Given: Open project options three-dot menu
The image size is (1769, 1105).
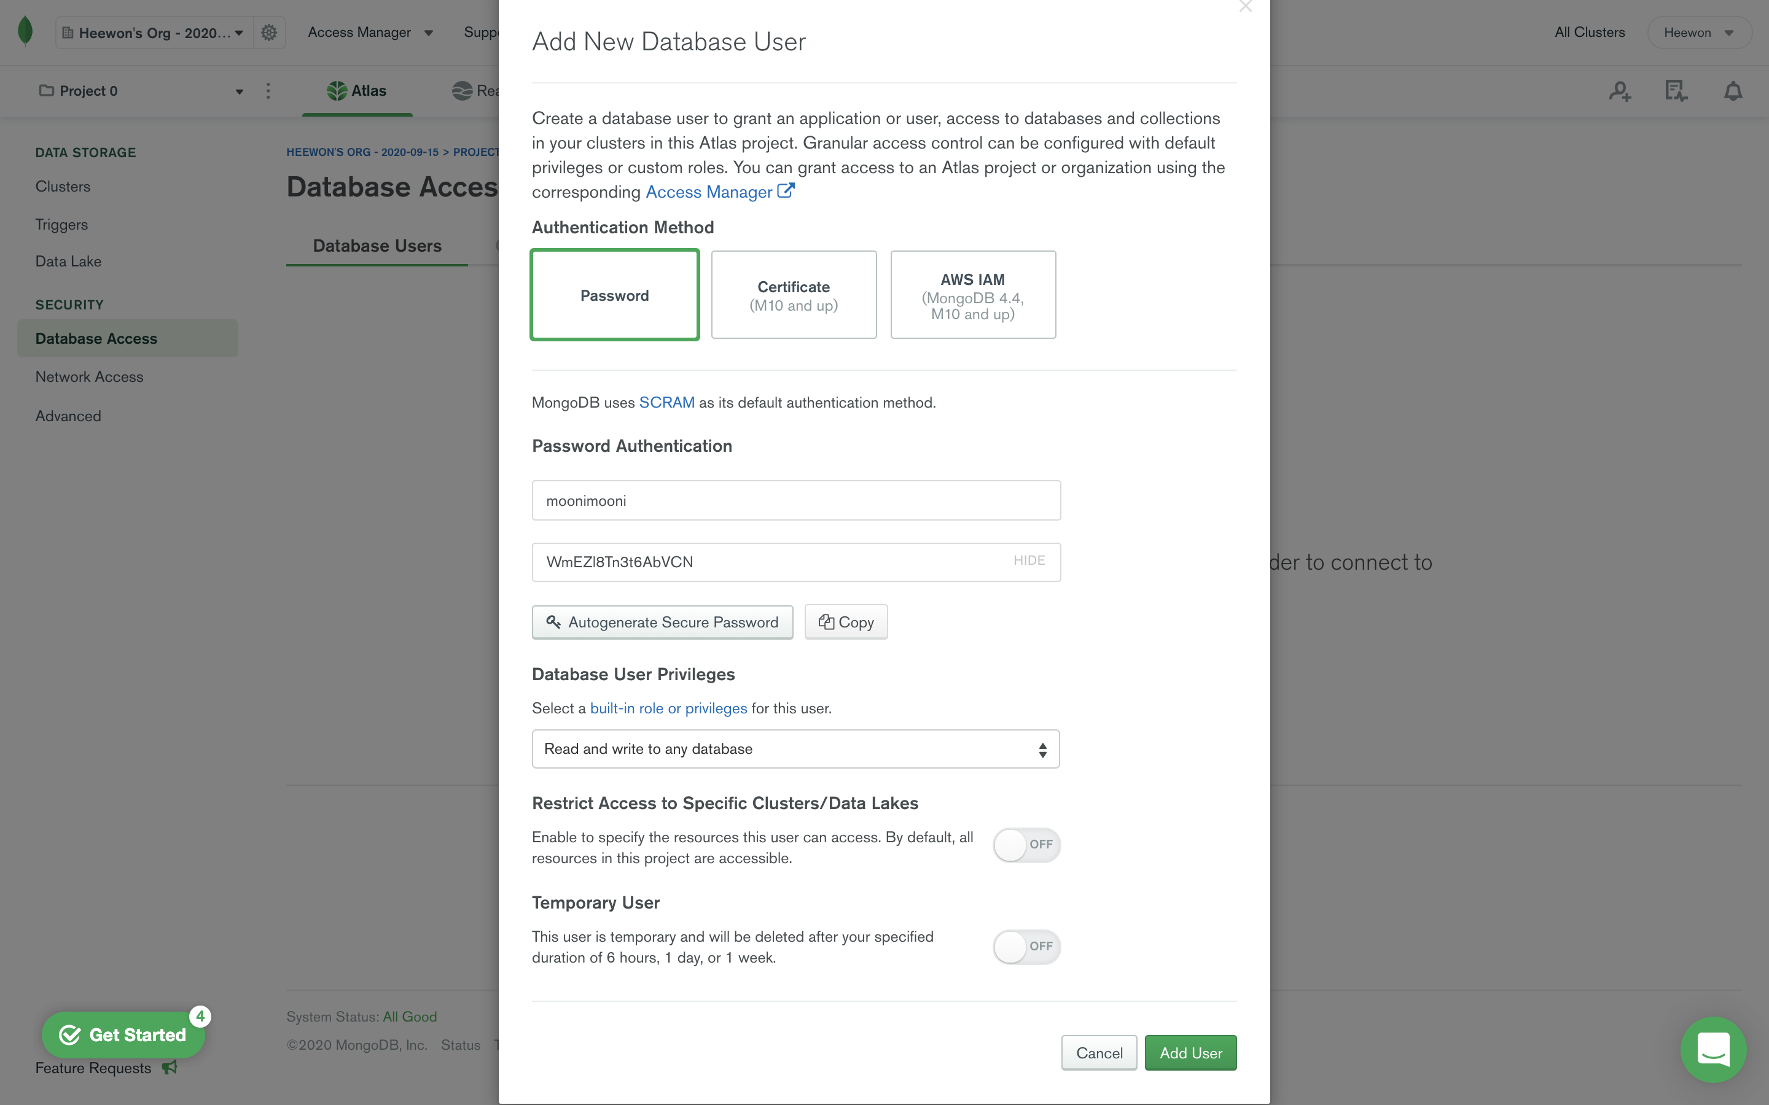Looking at the screenshot, I should click(x=268, y=91).
